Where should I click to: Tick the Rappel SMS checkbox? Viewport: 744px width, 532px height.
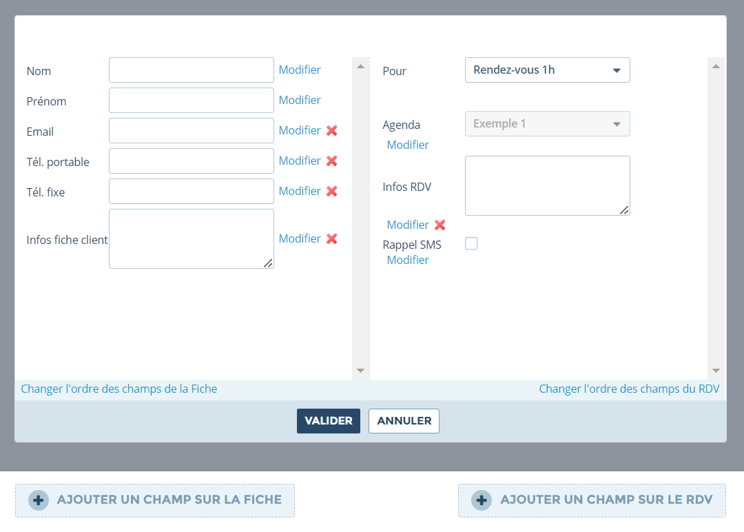(x=471, y=243)
